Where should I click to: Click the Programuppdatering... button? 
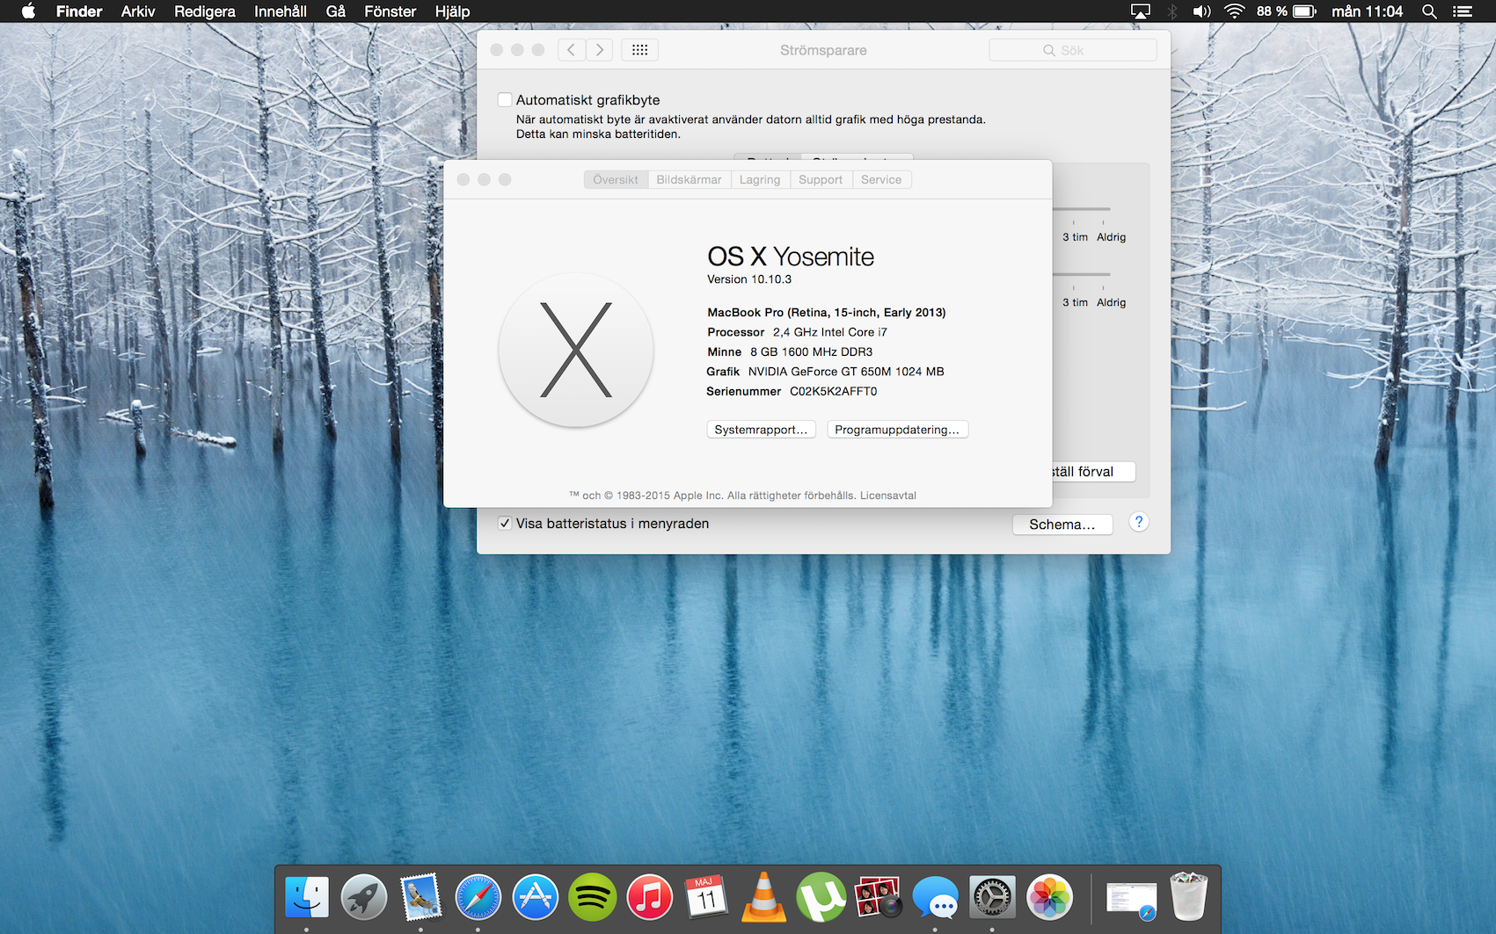pos(897,430)
